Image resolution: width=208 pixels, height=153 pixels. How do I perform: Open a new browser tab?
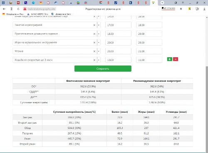[162, 2]
